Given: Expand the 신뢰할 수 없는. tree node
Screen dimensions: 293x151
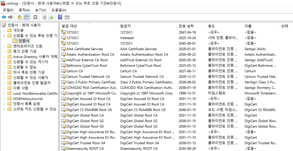Looking at the screenshot, I should click(x=4, y=67).
